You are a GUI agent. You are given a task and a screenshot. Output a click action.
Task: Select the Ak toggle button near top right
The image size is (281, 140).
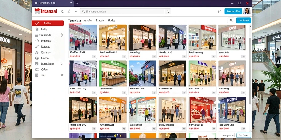click(x=231, y=20)
